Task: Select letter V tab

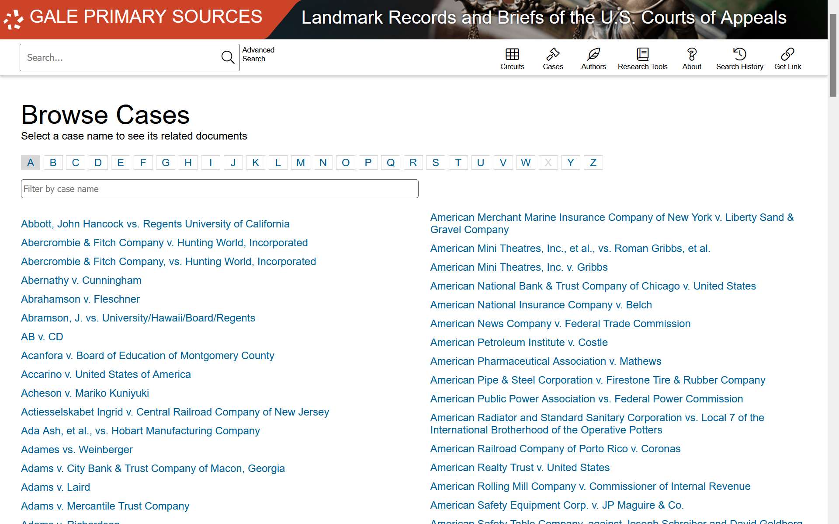Action: click(x=503, y=163)
